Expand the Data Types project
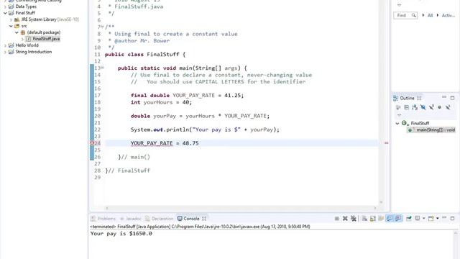The height and width of the screenshot is (259, 460). coord(5,6)
